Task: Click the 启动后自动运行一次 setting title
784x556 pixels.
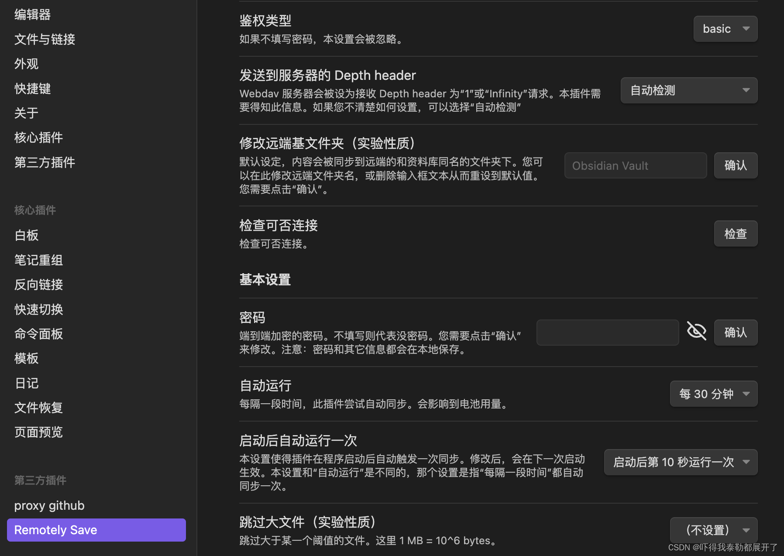Action: [298, 440]
